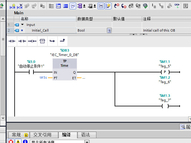Select the 自动停止条件1 contact at %I3.0
Screen dimensions: 191x143
click(x=31, y=72)
